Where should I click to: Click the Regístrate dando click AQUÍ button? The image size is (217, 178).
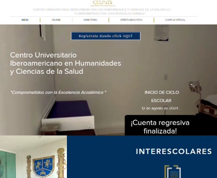pos(106,36)
